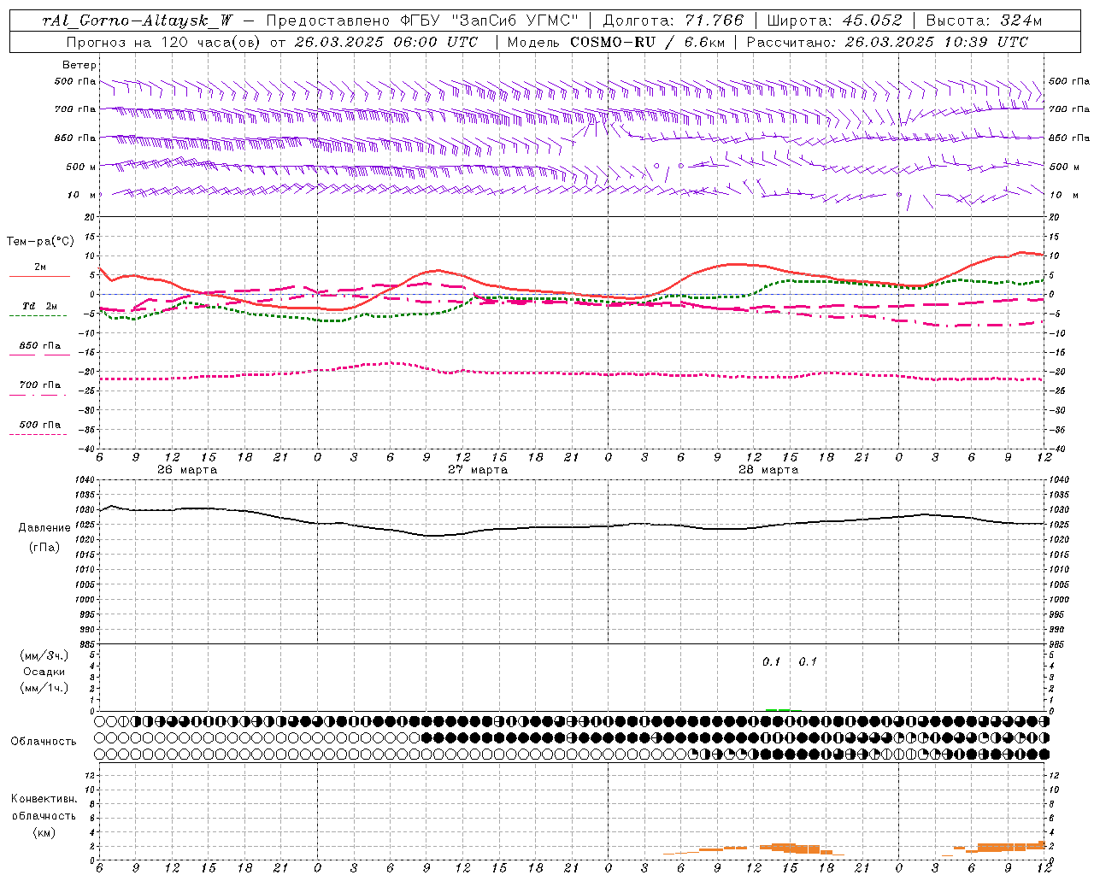
Task: Click the 27 марта date label
Action: (x=478, y=470)
